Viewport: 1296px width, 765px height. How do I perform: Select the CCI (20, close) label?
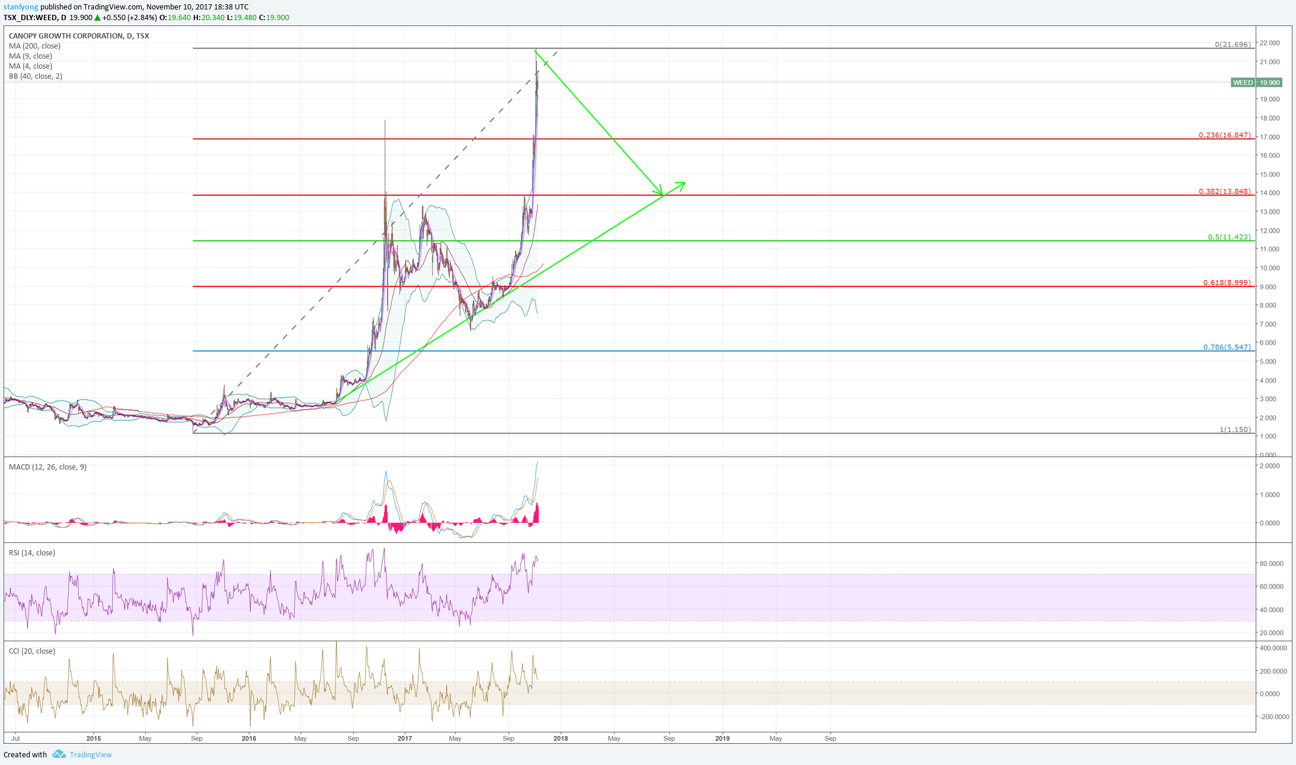click(x=32, y=651)
